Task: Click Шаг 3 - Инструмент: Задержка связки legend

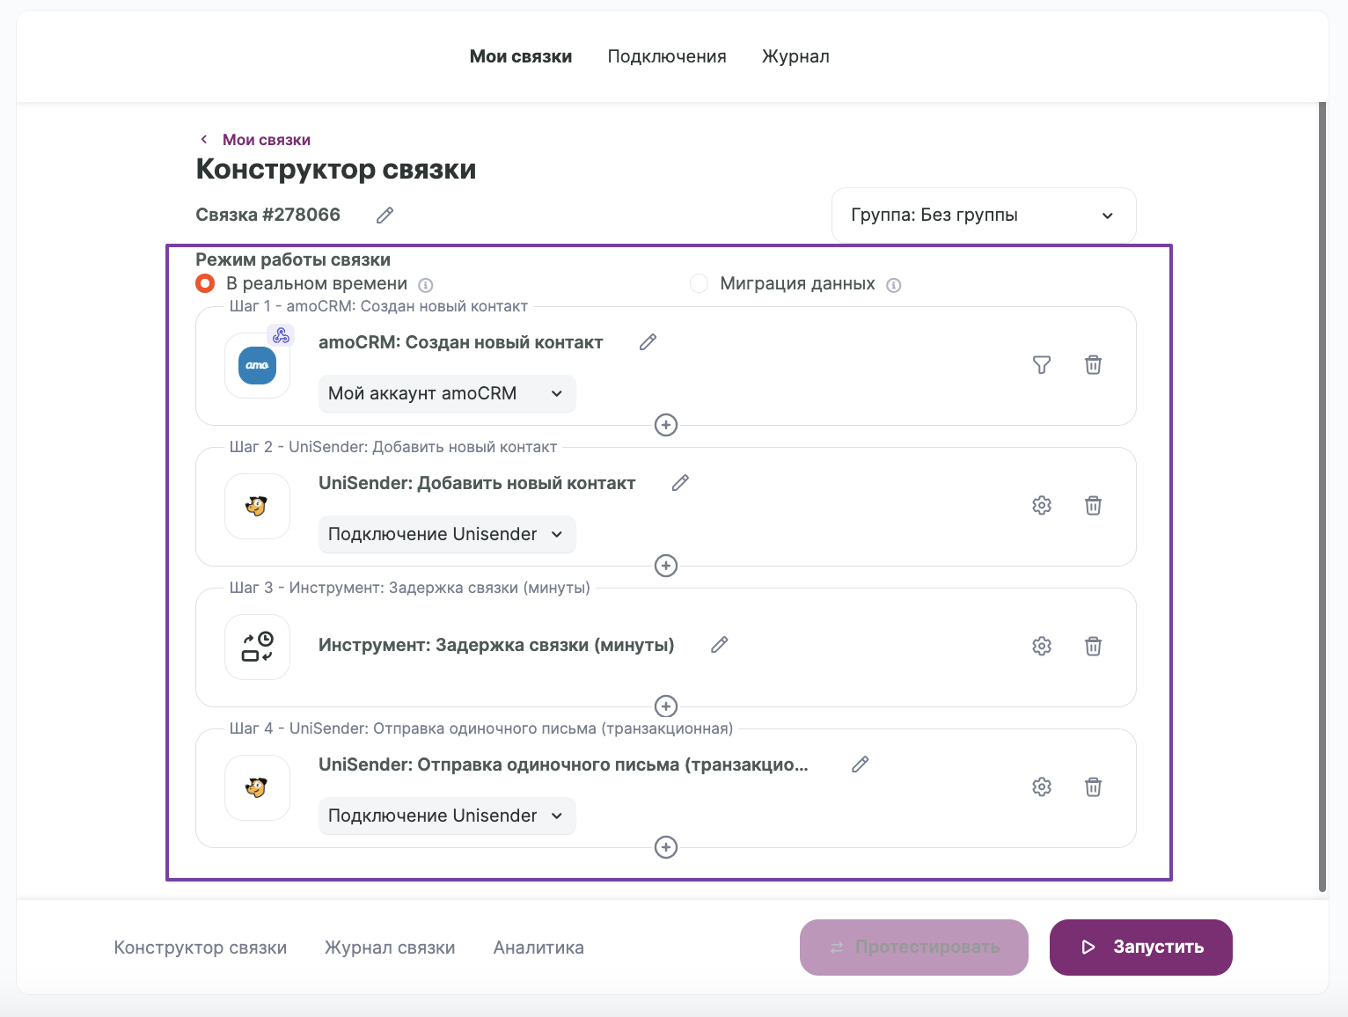Action: coord(410,588)
